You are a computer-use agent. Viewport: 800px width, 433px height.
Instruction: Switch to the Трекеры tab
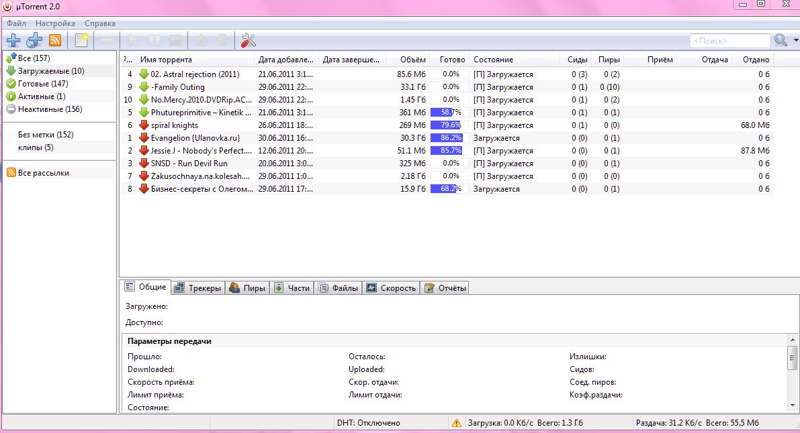197,288
